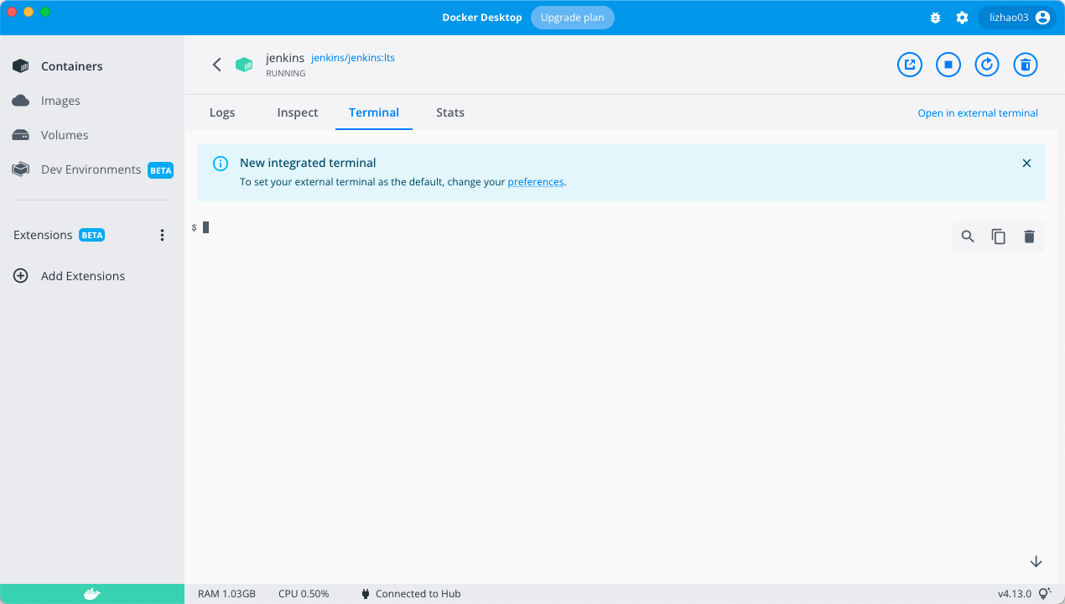This screenshot has width=1065, height=604.
Task: Switch to the Logs tab
Action: click(x=222, y=112)
